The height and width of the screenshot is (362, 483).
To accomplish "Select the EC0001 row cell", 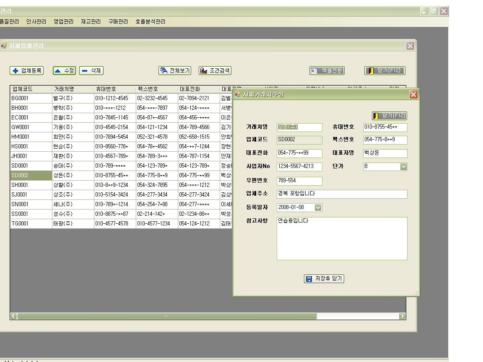I will pyautogui.click(x=31, y=118).
